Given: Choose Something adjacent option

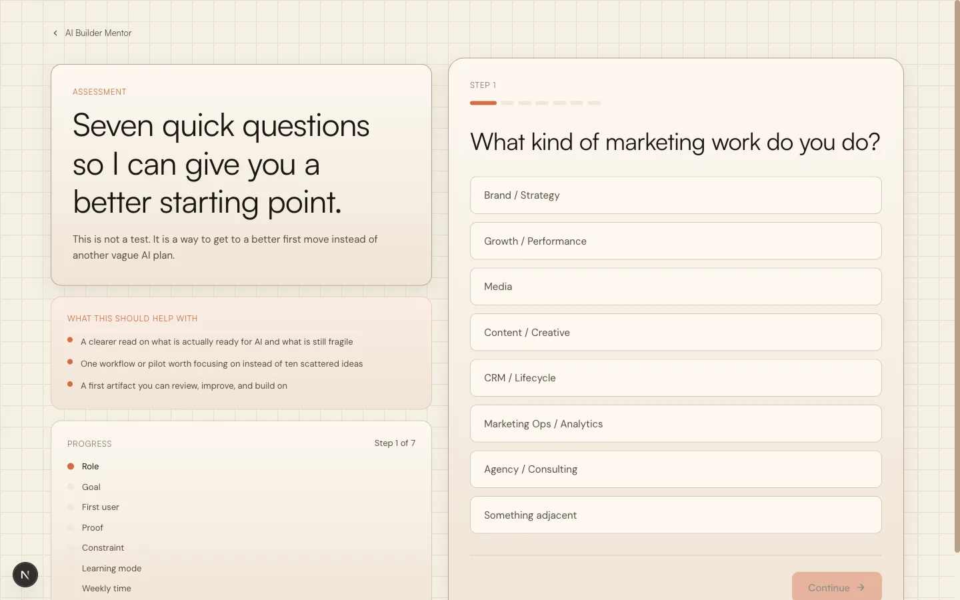Looking at the screenshot, I should [x=675, y=515].
